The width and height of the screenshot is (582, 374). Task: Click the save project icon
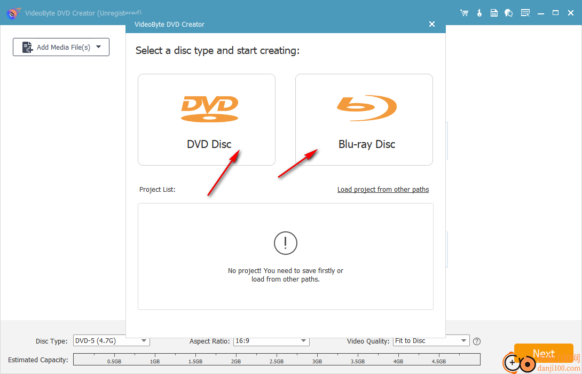pyautogui.click(x=494, y=13)
